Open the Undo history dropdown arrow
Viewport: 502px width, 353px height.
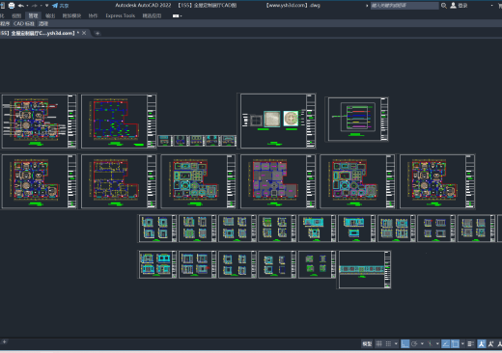point(27,6)
